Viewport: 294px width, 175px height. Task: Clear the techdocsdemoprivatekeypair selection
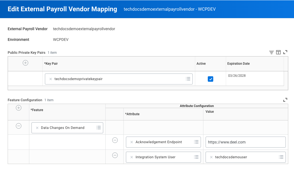(x=50, y=79)
